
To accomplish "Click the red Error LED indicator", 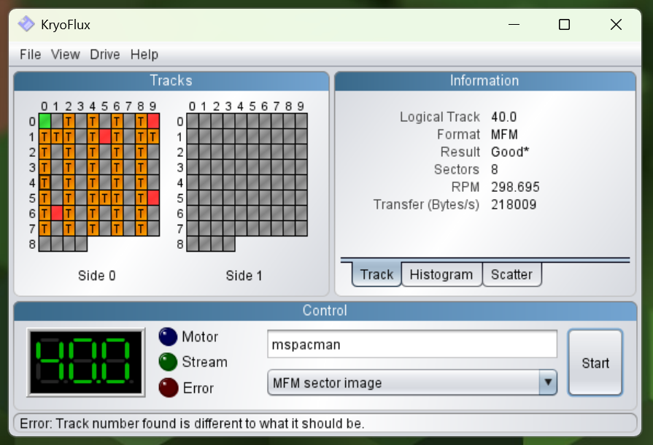I will coord(169,387).
